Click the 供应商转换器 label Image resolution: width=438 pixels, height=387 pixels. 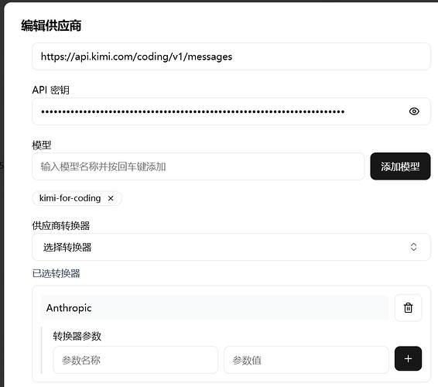coord(61,225)
